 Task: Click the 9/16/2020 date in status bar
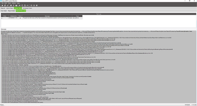tap(187, 105)
